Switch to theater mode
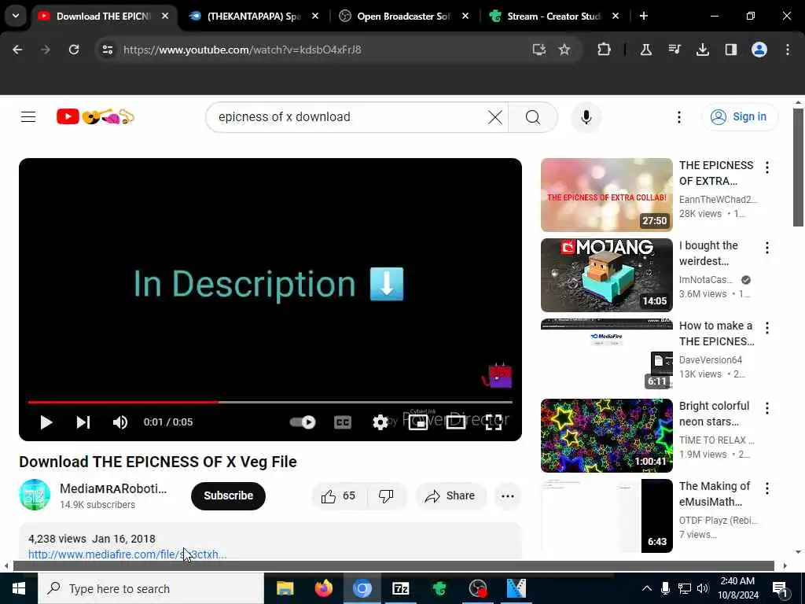 (x=455, y=422)
